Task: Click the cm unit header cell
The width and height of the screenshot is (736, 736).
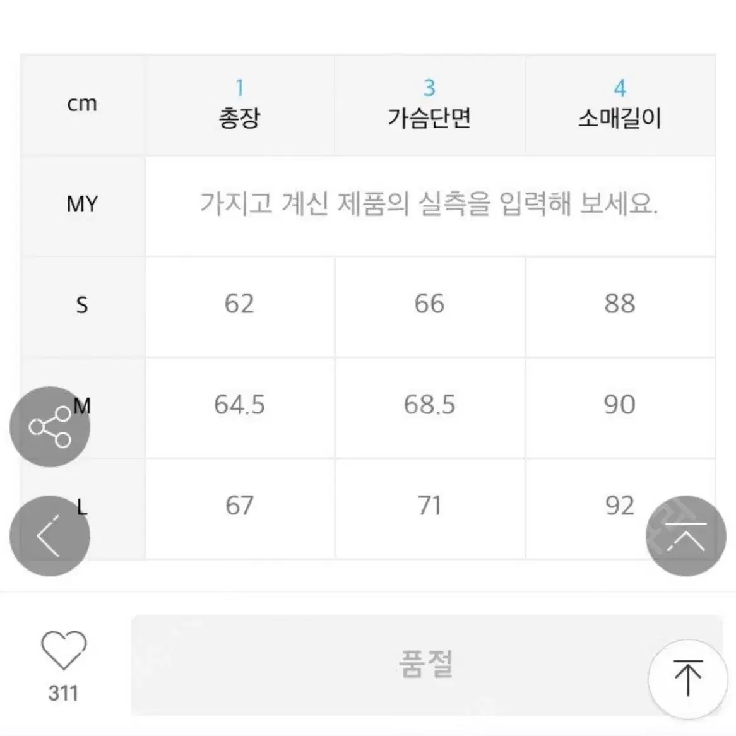Action: [82, 104]
